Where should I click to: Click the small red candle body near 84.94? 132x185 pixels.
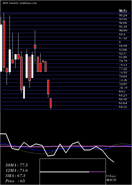[35, 47]
